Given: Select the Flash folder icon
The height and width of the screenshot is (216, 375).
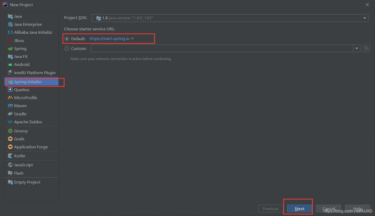Looking at the screenshot, I should tap(10, 173).
